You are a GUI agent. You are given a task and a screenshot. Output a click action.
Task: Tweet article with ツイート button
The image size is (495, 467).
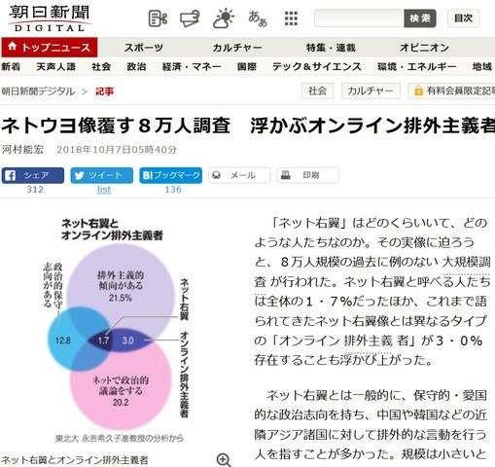pos(102,175)
